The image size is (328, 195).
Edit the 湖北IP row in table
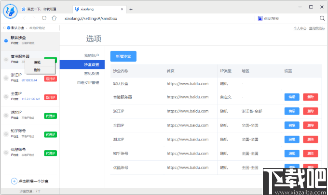click(x=292, y=139)
